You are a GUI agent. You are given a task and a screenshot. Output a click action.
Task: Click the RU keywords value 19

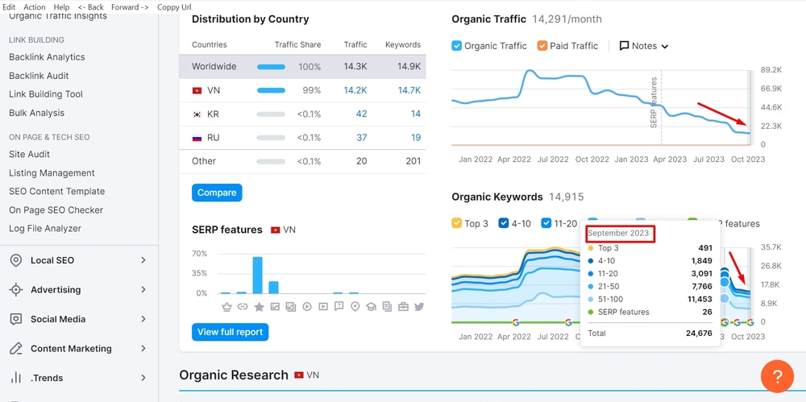[416, 138]
